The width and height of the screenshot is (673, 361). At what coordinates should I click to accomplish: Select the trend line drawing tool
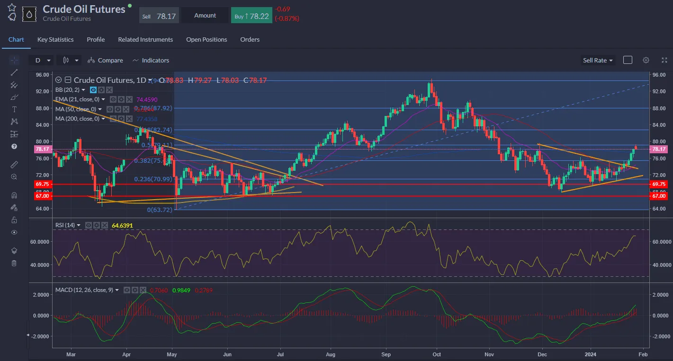coord(14,72)
